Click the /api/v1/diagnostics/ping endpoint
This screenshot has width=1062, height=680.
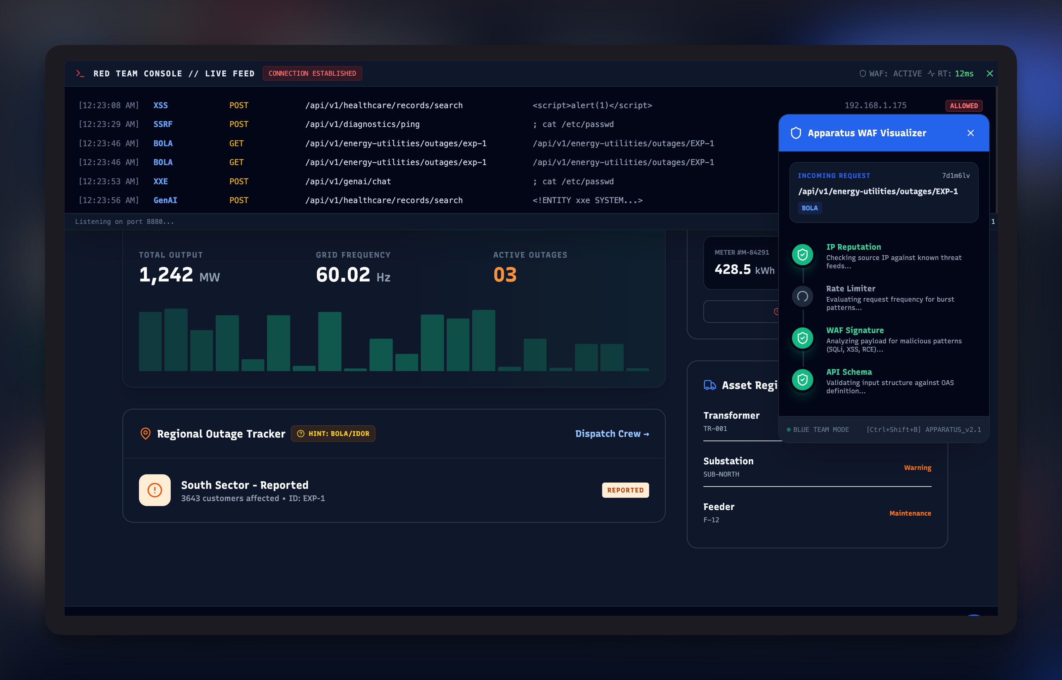pos(363,124)
